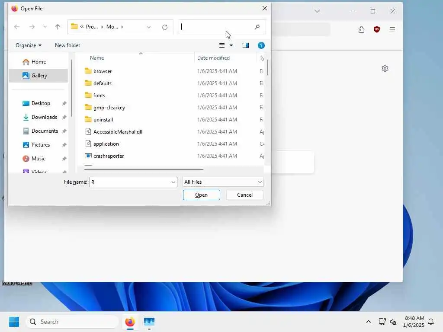443x332 pixels.
Task: Sort files by Date modified column
Action: tap(213, 58)
